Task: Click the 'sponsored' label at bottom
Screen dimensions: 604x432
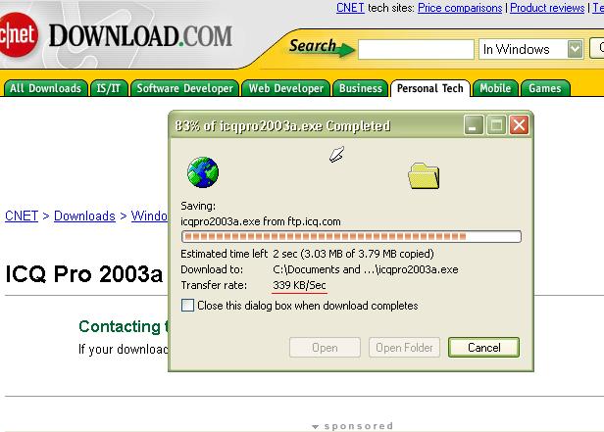Action: pyautogui.click(x=359, y=426)
